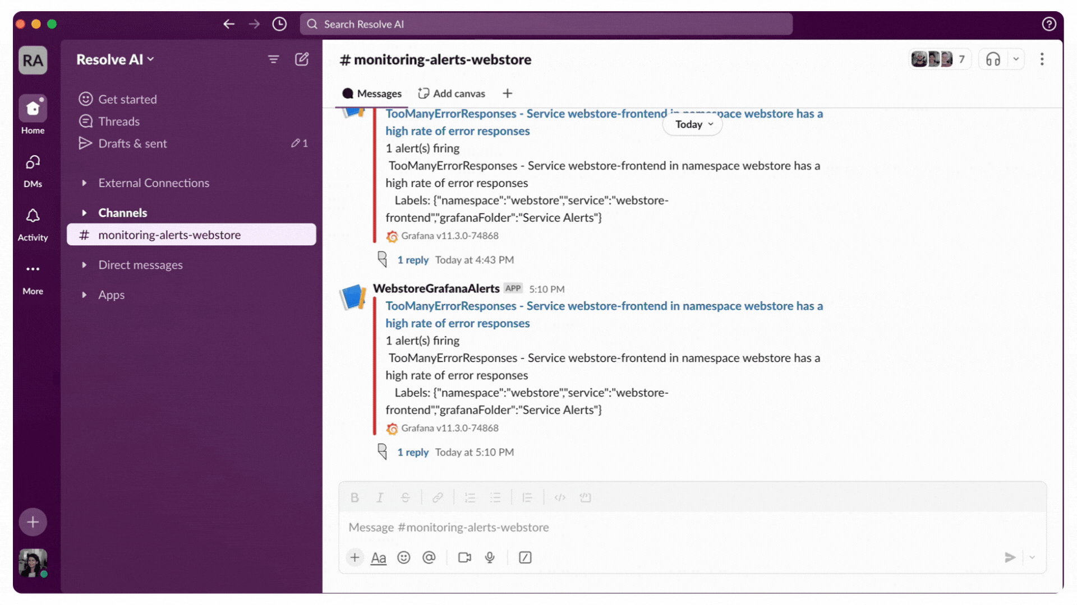Open slash shortcuts icon in composer
Screen dimensions: 1077x605
(x=525, y=557)
